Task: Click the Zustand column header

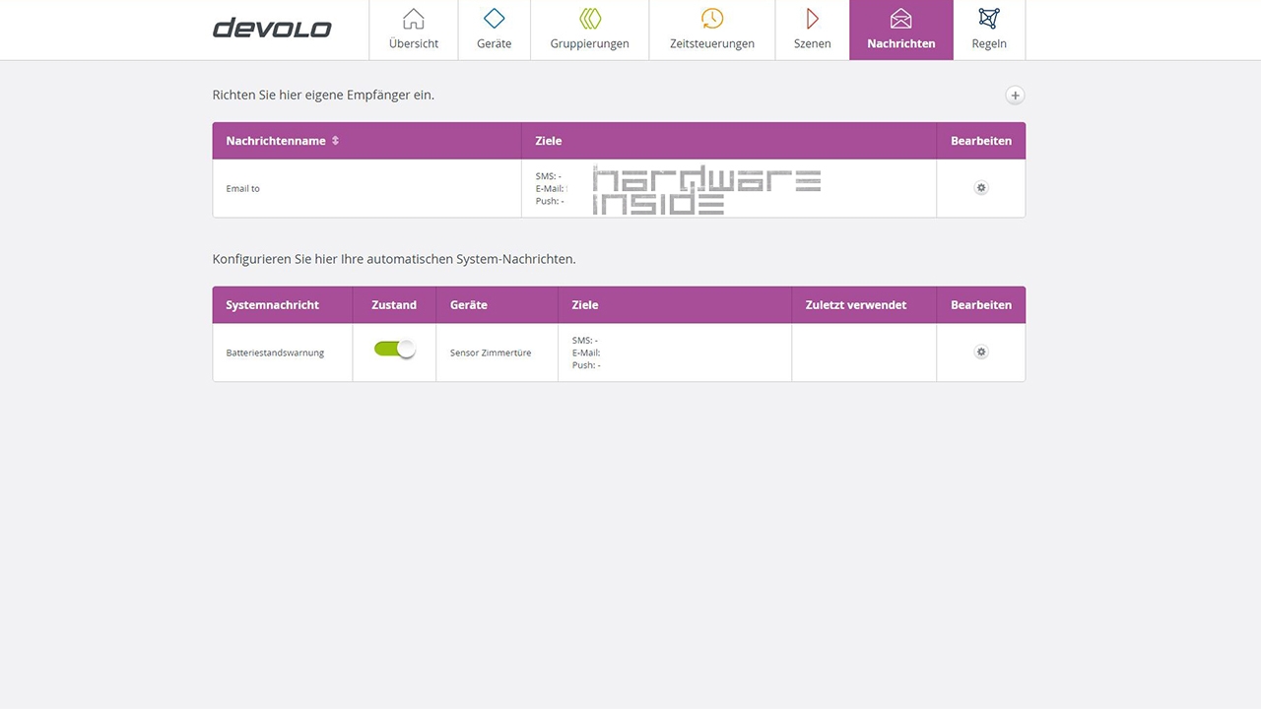Action: (x=394, y=305)
